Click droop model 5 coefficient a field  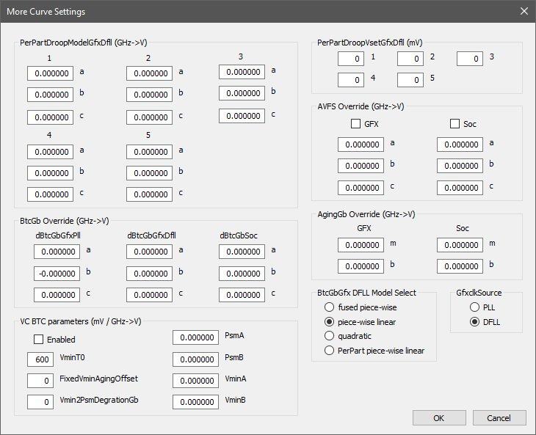(x=149, y=152)
